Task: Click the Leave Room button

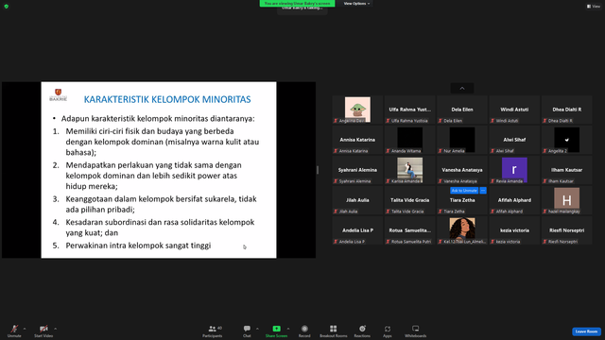Action: pyautogui.click(x=586, y=331)
